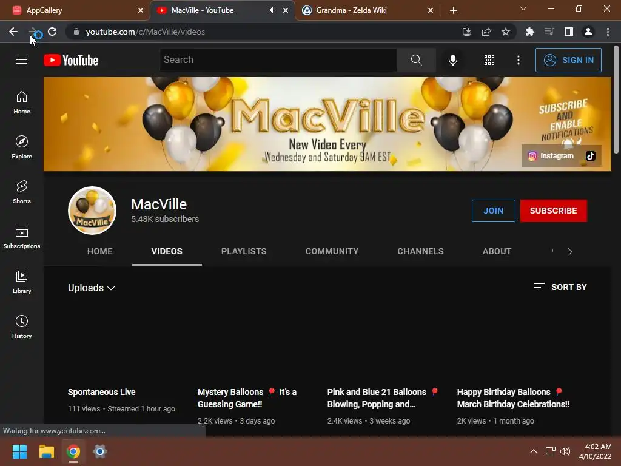Image resolution: width=621 pixels, height=466 pixels.
Task: Open the Instagram link on banner
Action: click(x=551, y=156)
